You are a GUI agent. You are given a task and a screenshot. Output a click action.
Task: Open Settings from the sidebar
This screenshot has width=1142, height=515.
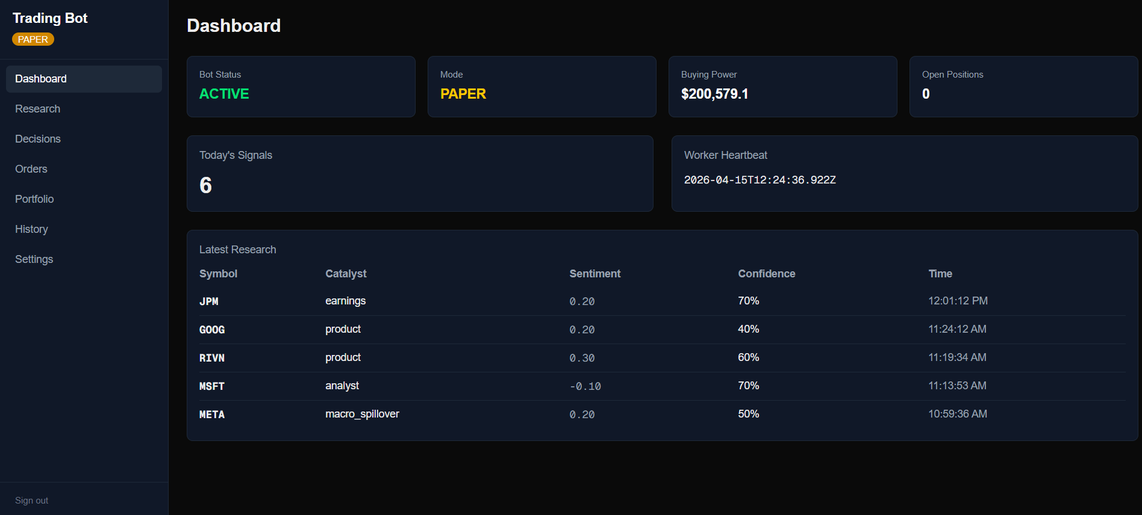[84, 259]
